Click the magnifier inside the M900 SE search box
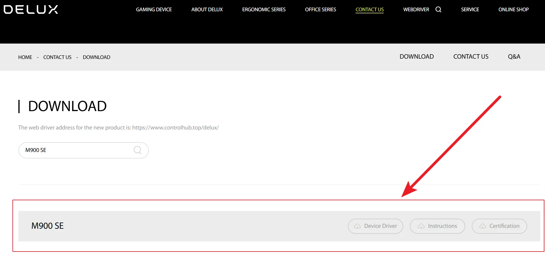Viewport: 545px width, 269px height. (x=138, y=150)
